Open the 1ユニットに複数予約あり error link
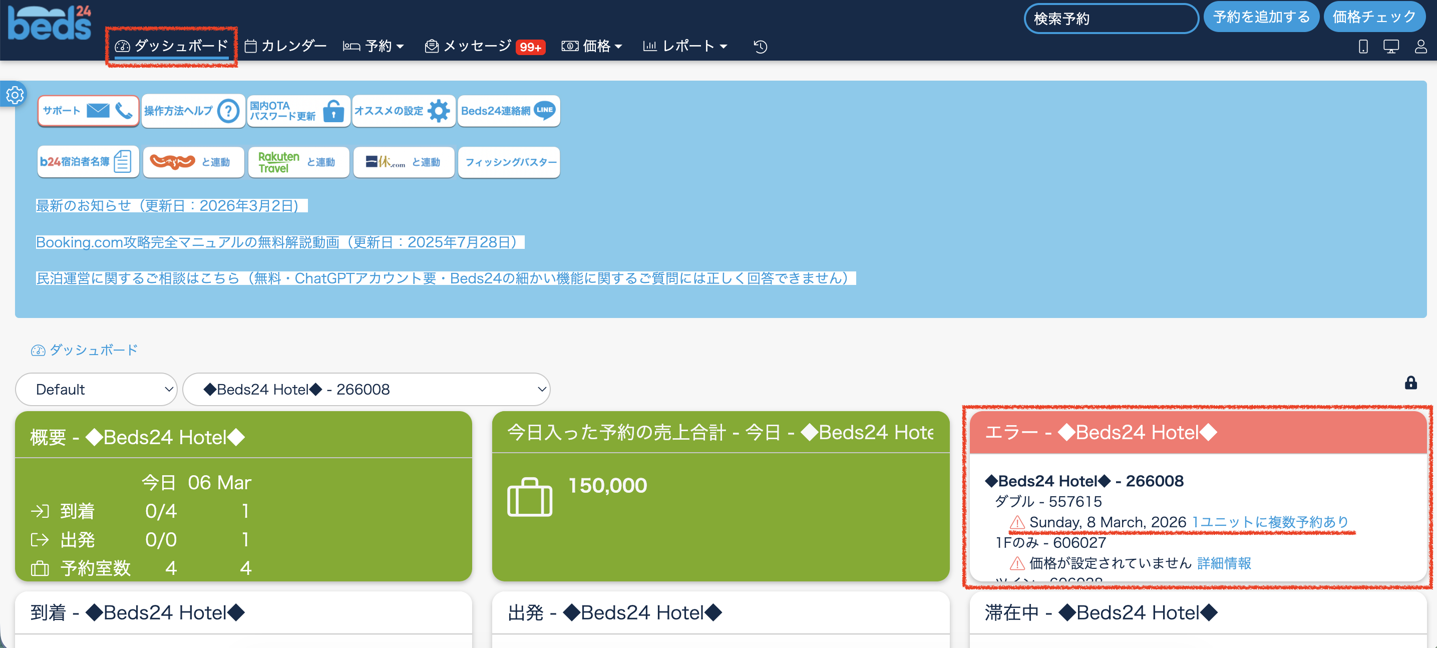This screenshot has width=1437, height=648. 1270,522
